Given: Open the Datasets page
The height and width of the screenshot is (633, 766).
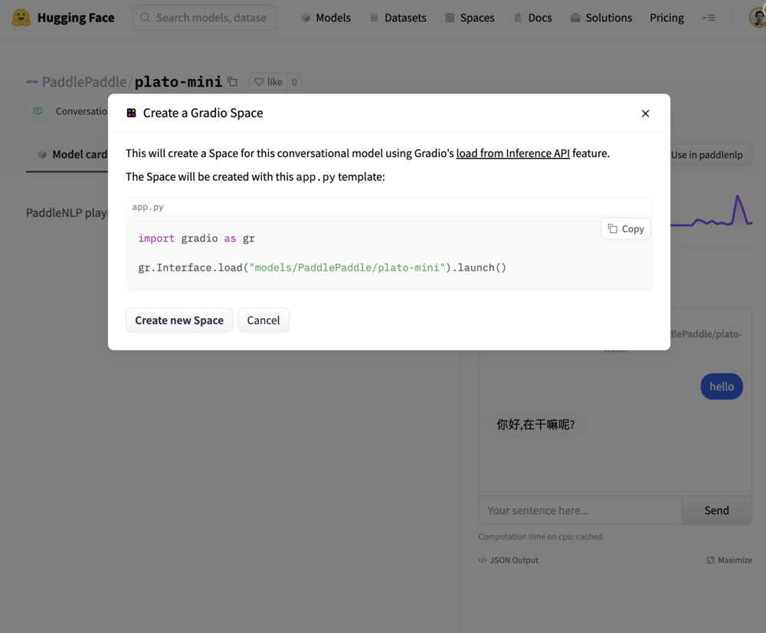Looking at the screenshot, I should 398,18.
